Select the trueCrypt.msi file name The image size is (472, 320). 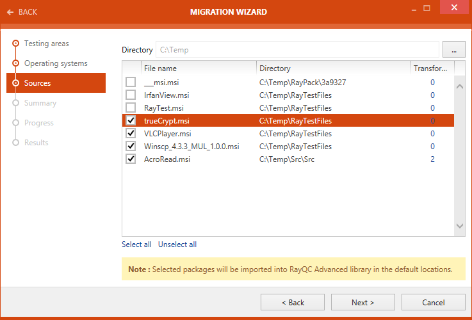tap(167, 121)
